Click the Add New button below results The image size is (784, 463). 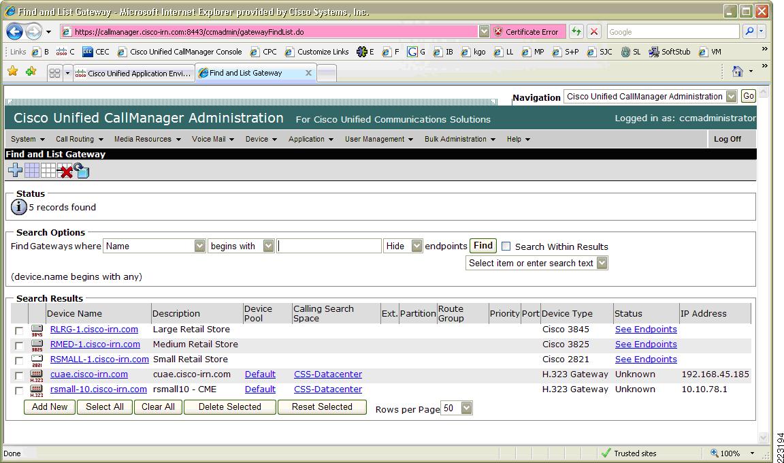point(50,407)
